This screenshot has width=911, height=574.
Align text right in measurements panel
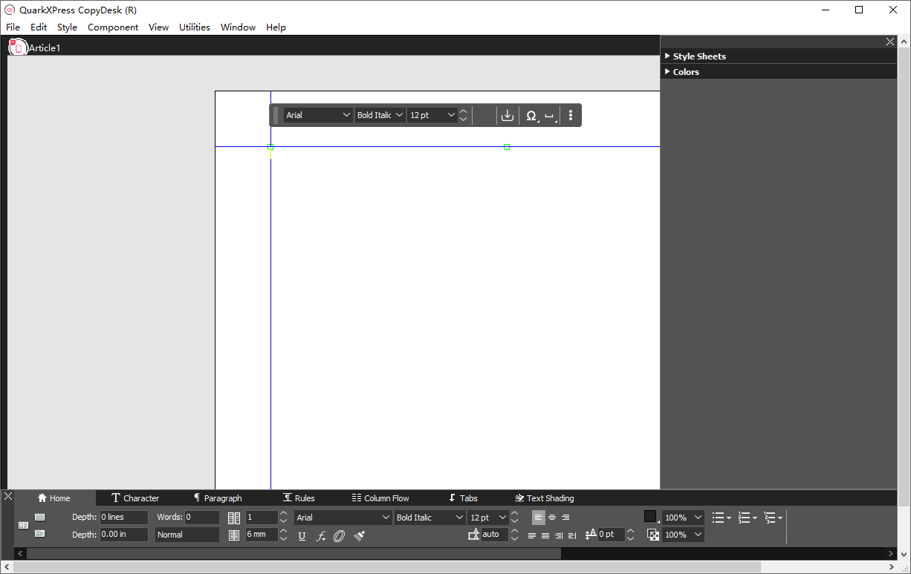click(565, 518)
